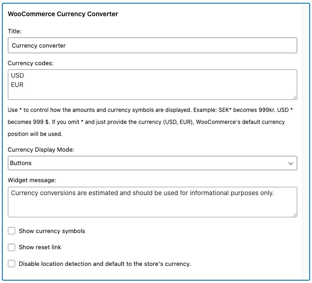Grab the Widget message textarea resize handle

pyautogui.click(x=294, y=215)
